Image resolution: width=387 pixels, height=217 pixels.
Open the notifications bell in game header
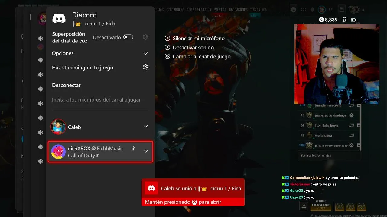click(x=312, y=10)
